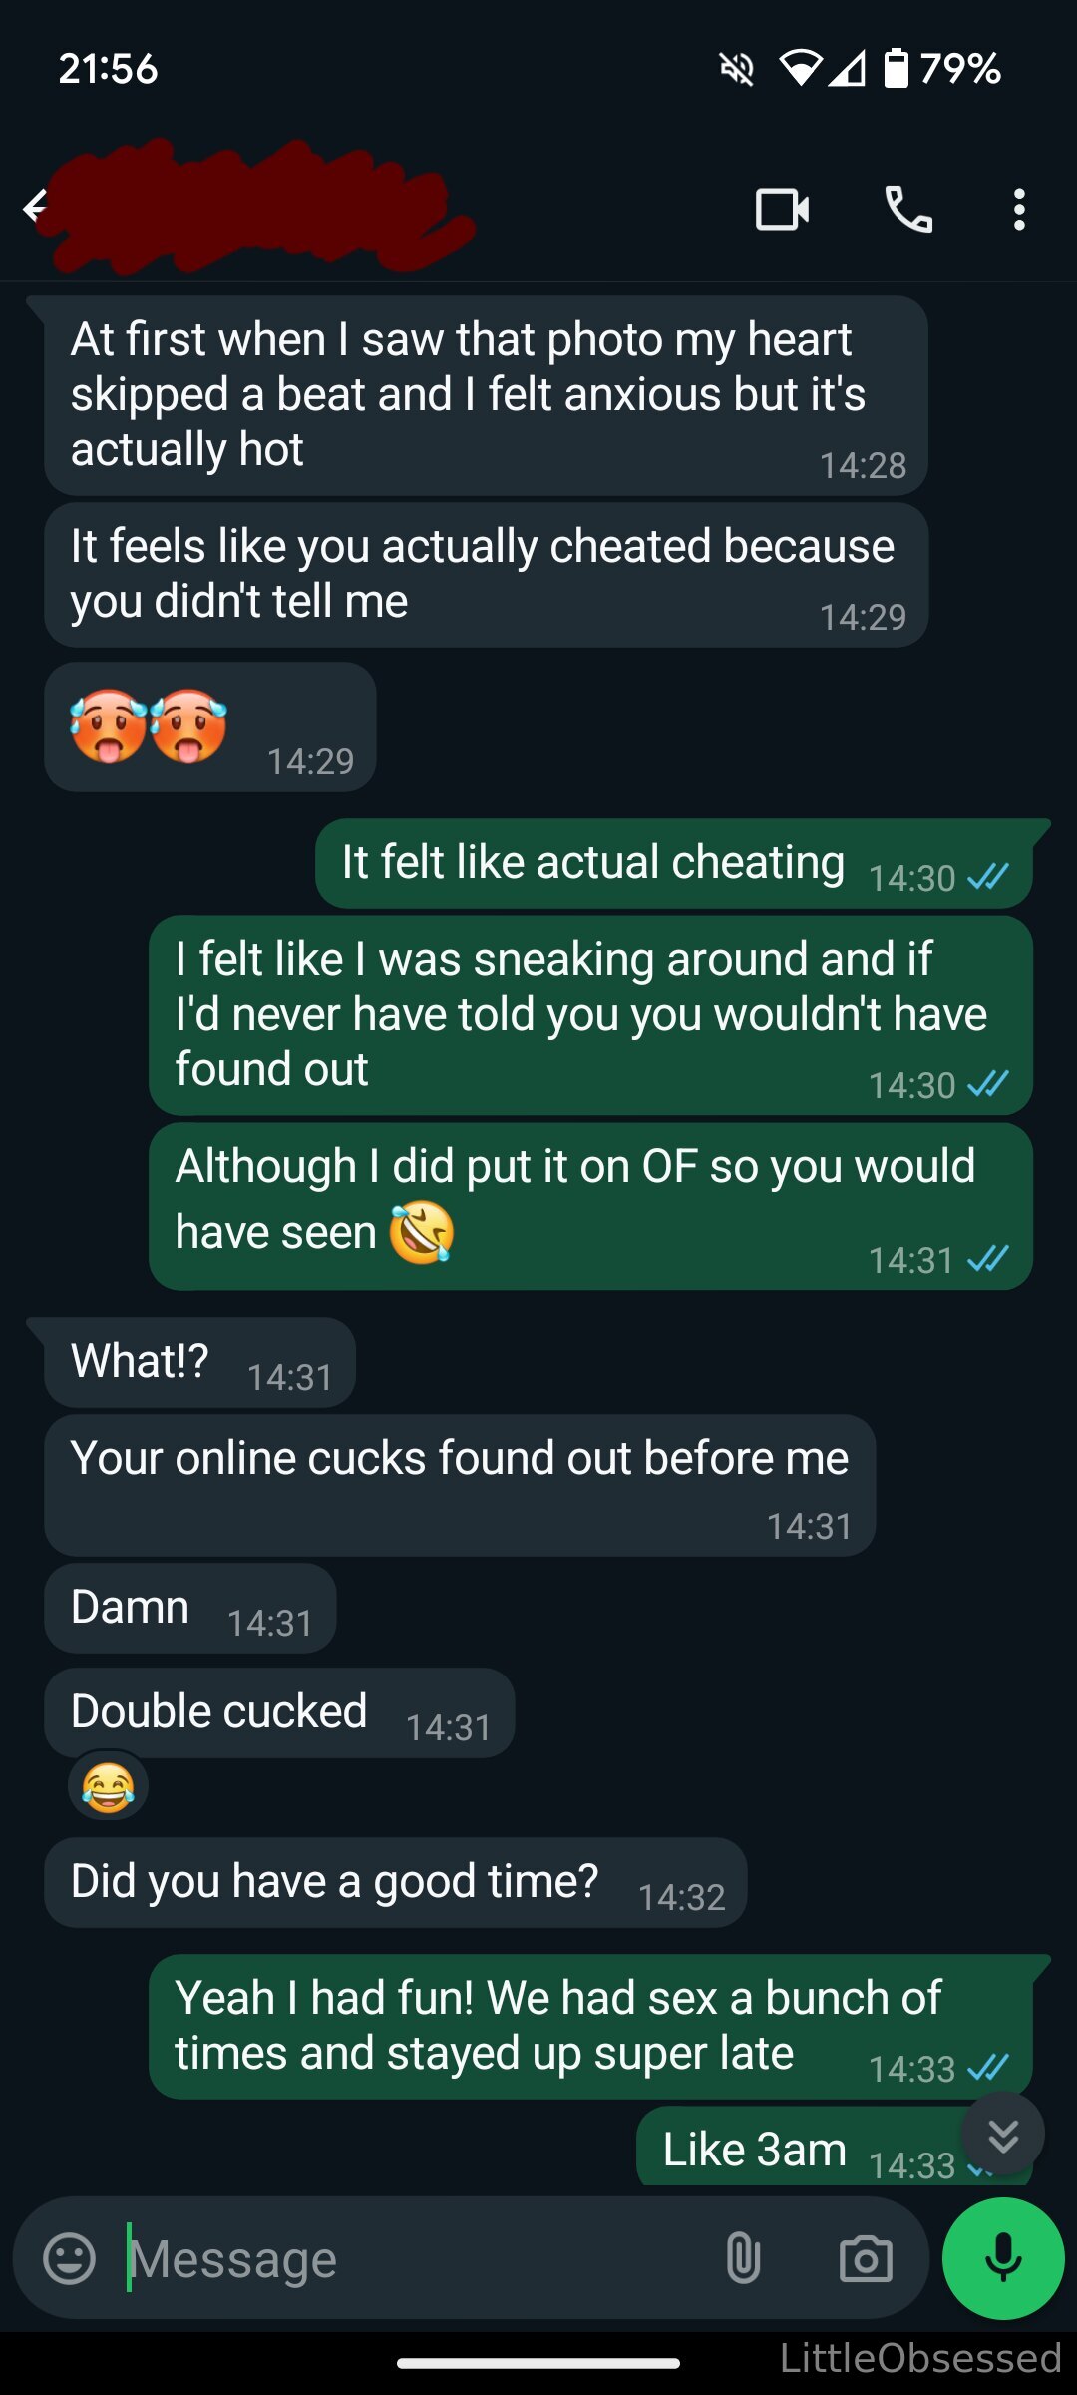The height and width of the screenshot is (2395, 1077).
Task: Open camera from the message bar
Action: click(865, 2258)
